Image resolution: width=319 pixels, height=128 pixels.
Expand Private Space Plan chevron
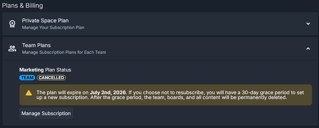click(x=308, y=24)
